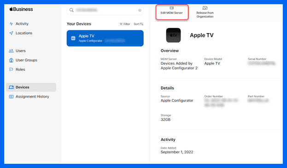Viewport: 287px width, 168px height.
Task: Click the Overview heading
Action: (170, 50)
